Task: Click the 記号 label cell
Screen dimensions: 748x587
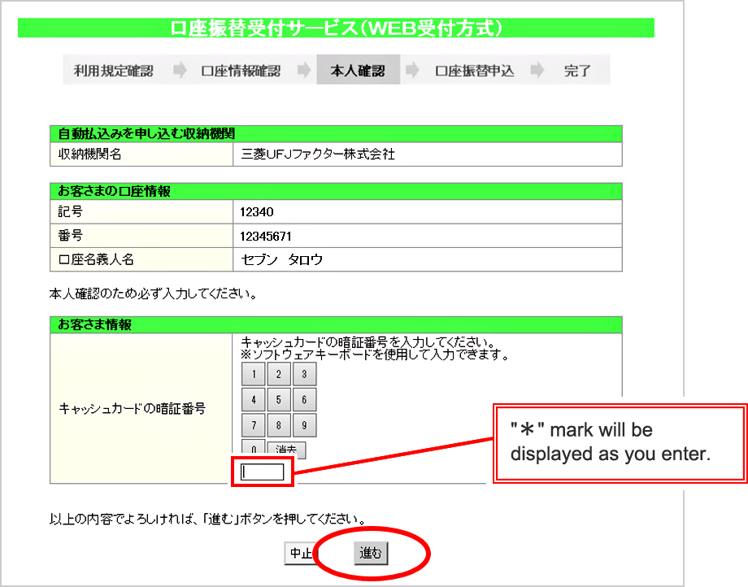Action: tap(141, 211)
